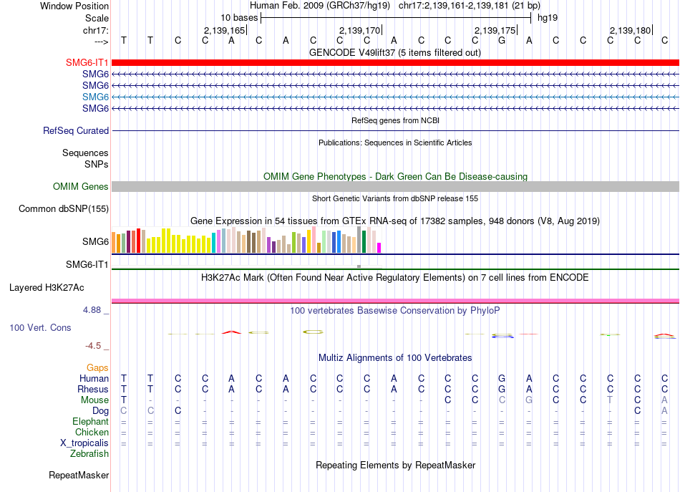Click the '100 Vert. Cons' track label

point(40,327)
